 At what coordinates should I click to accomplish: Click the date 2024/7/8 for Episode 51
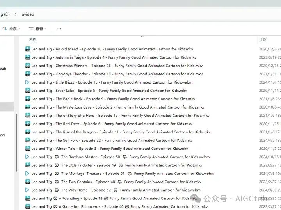click(x=270, y=173)
